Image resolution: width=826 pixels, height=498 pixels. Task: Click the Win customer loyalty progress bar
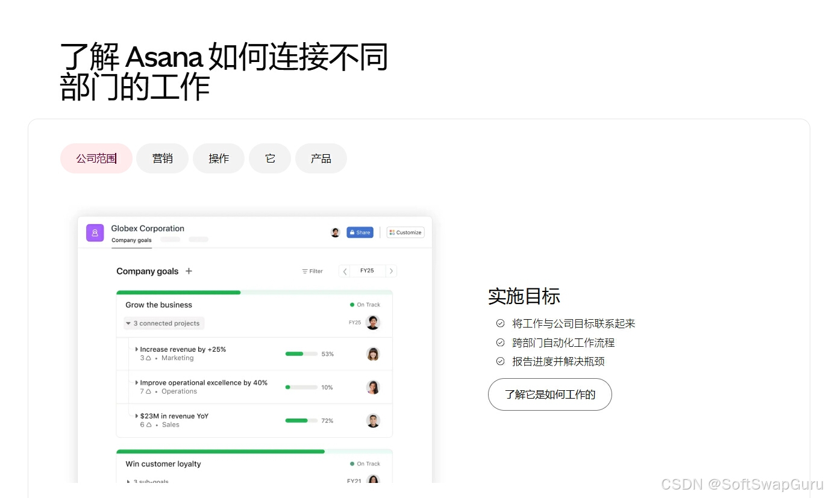tap(254, 451)
